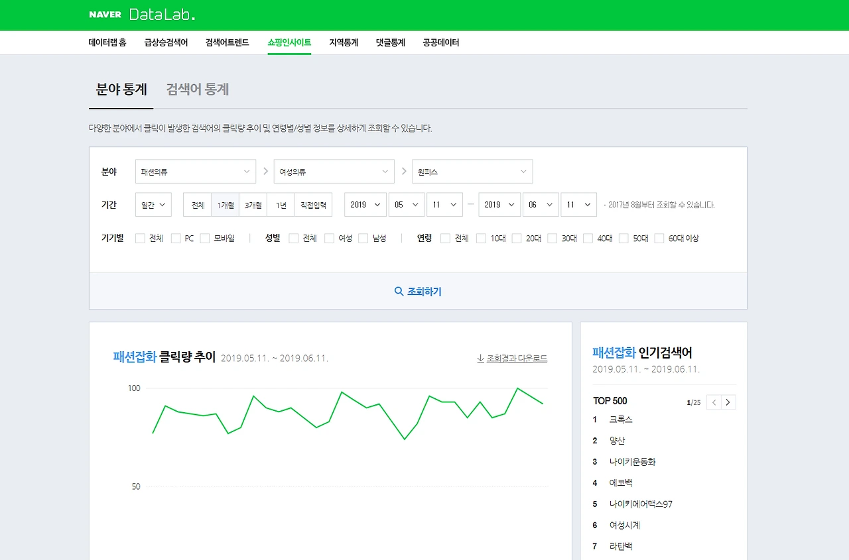Select 지역통계 in the top navigation
Viewport: 849px width, 560px height.
tap(344, 42)
